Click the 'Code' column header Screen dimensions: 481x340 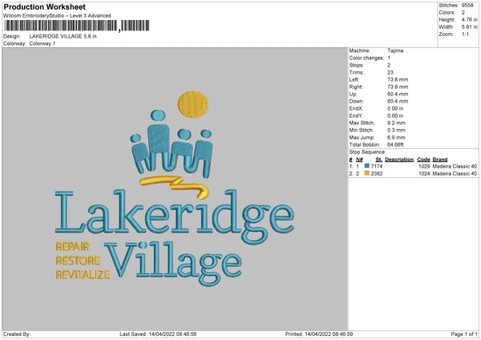pos(423,160)
